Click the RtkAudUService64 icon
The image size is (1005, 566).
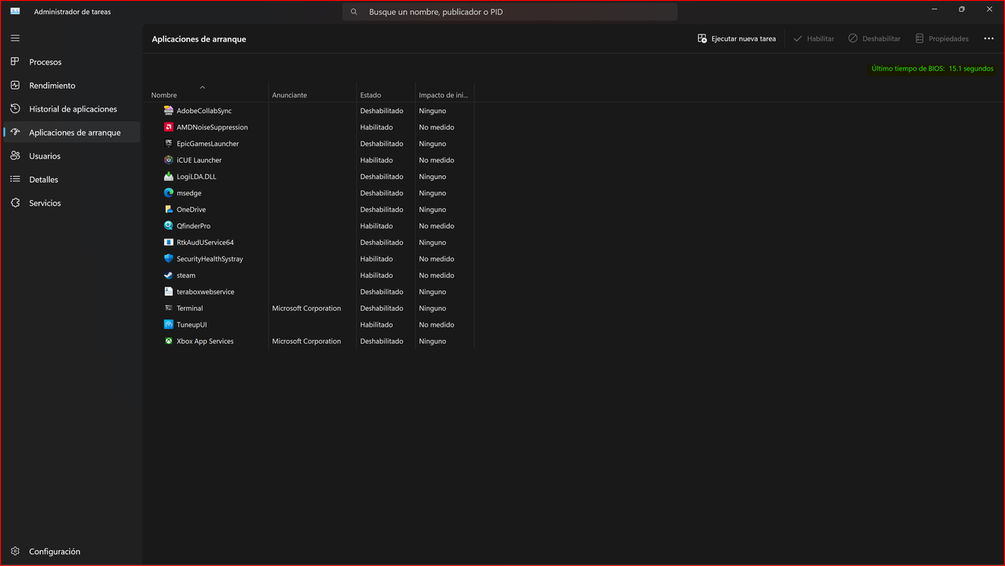click(169, 243)
